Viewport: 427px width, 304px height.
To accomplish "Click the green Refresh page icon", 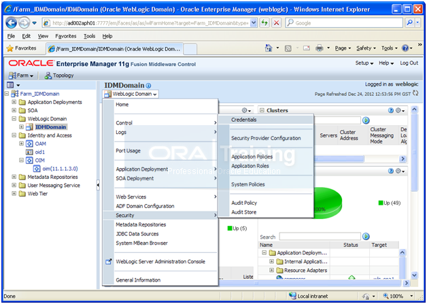I will coord(264,23).
